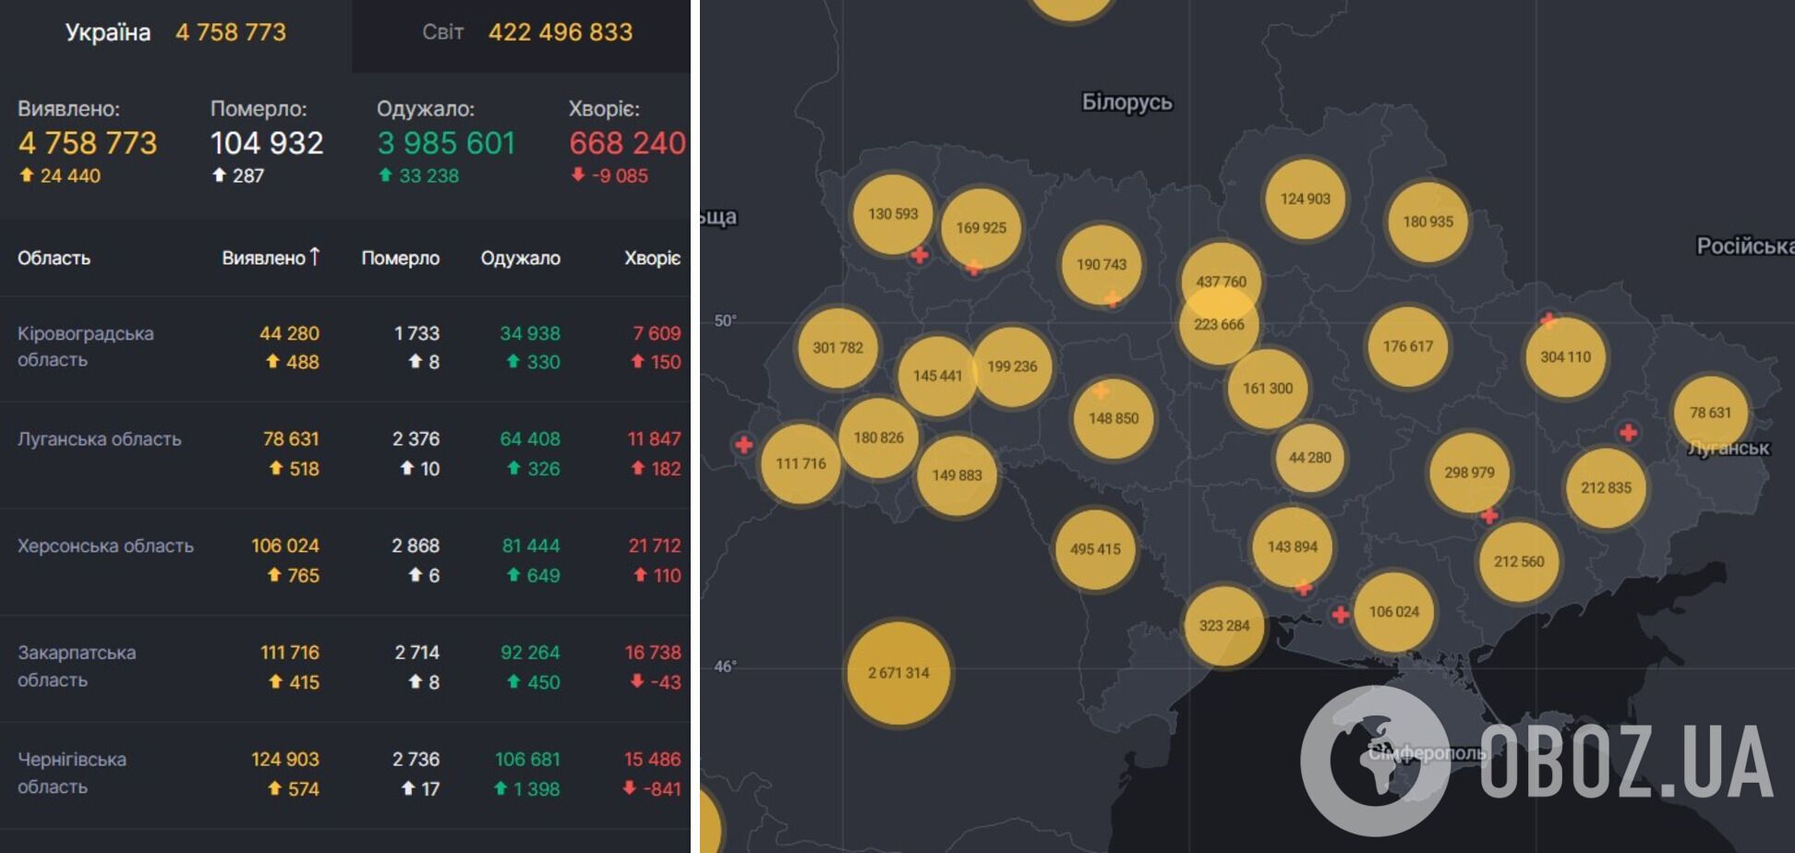The width and height of the screenshot is (1795, 853).
Task: Click the 106 024 map bubble
Action: [1394, 612]
